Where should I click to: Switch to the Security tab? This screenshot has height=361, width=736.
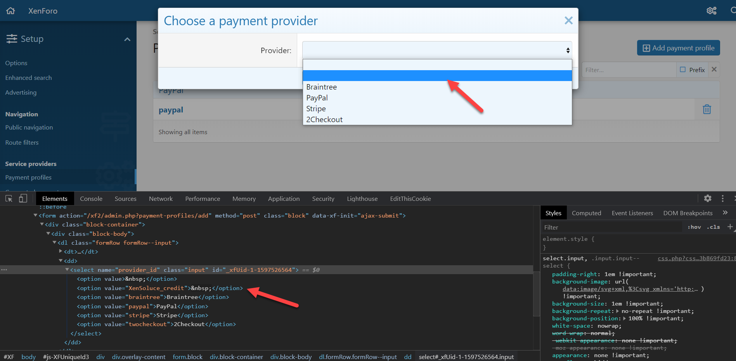pos(323,199)
